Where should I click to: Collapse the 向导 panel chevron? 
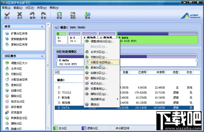pyautogui.click(x=42, y=27)
